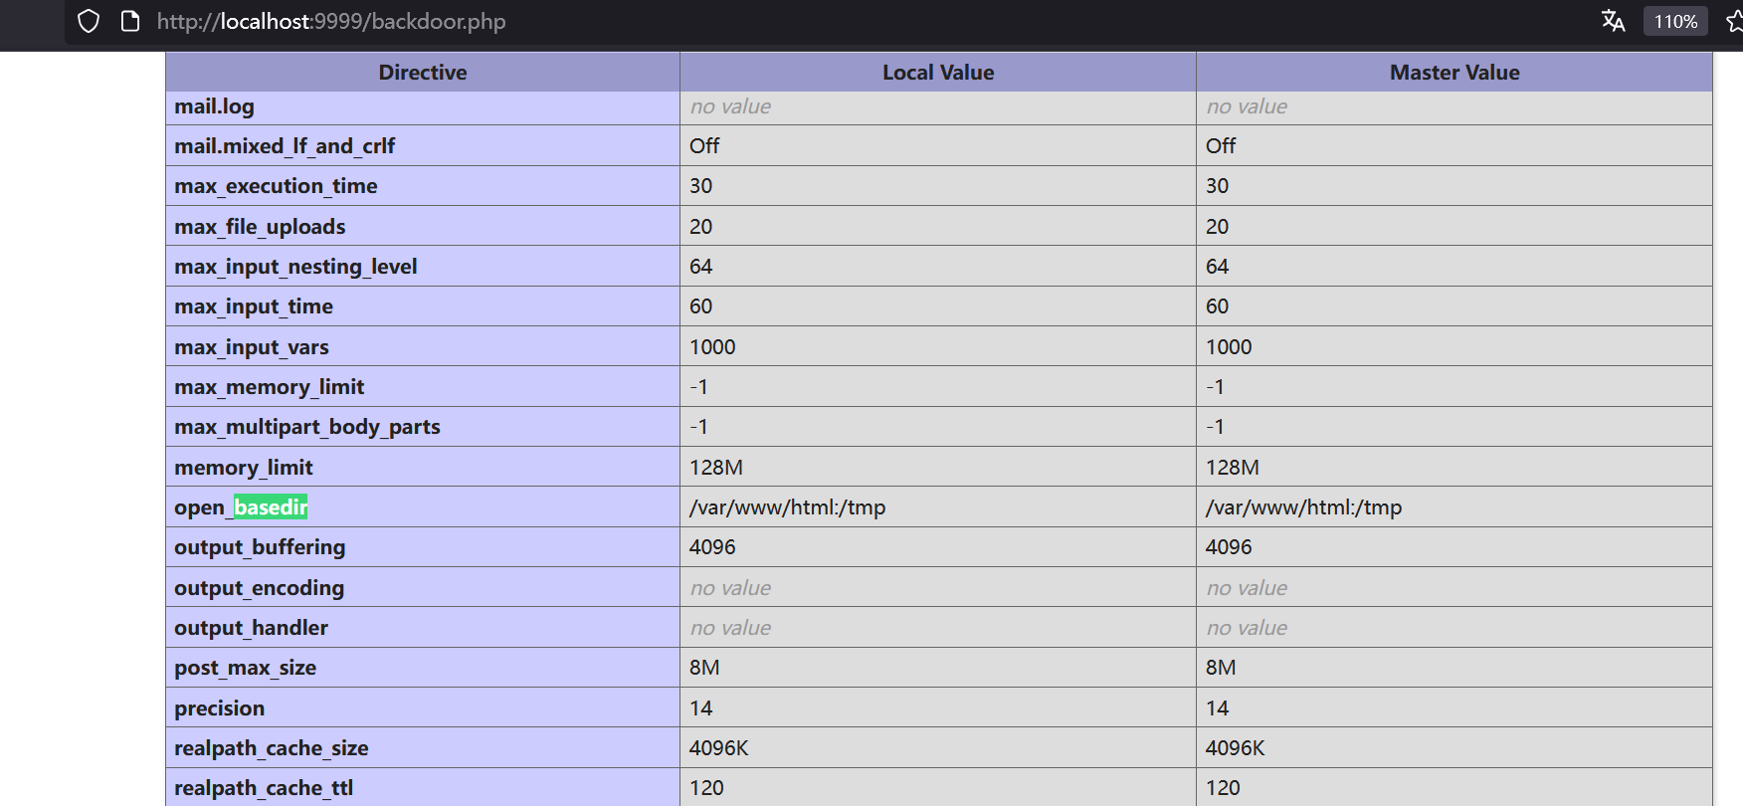Focus the localhost:9999/backdoor.php address bar

point(331,21)
